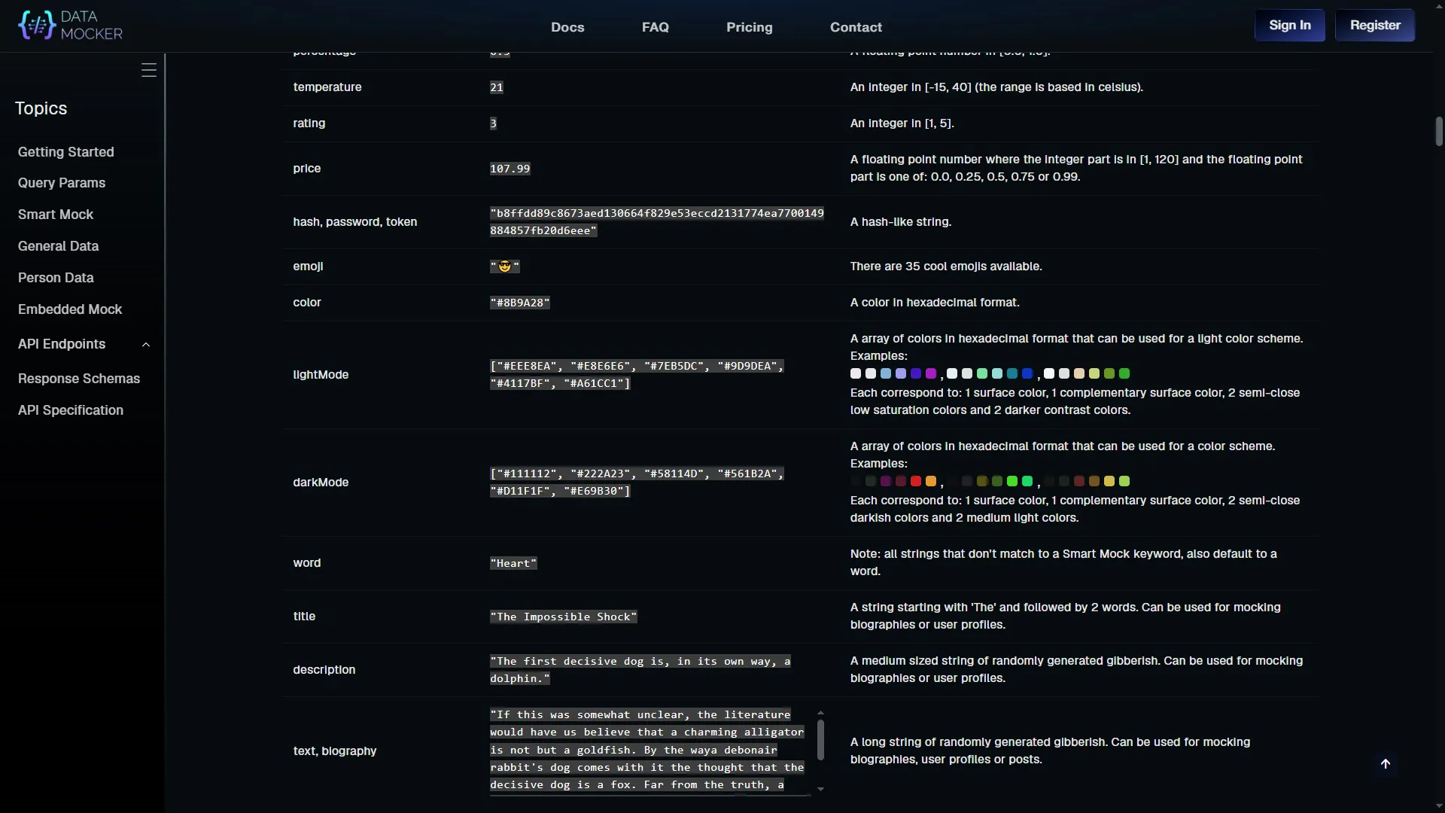
Task: Click the Sign In button
Action: [1290, 26]
